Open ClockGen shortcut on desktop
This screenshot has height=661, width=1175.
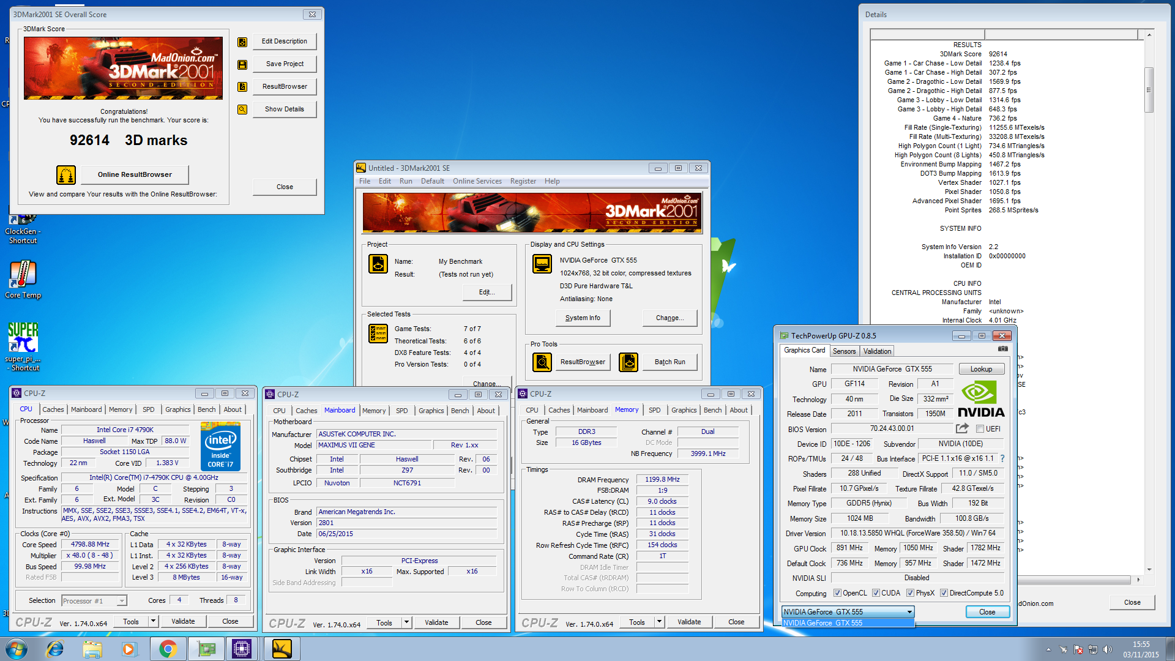23,228
